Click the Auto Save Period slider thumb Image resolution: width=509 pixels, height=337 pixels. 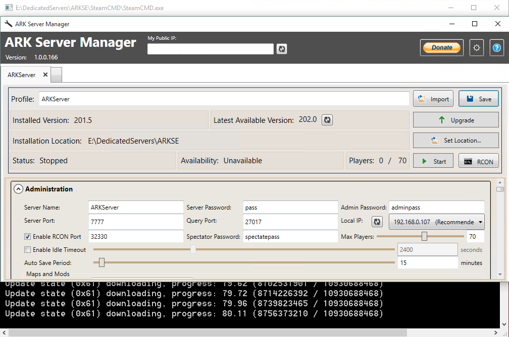click(x=101, y=262)
